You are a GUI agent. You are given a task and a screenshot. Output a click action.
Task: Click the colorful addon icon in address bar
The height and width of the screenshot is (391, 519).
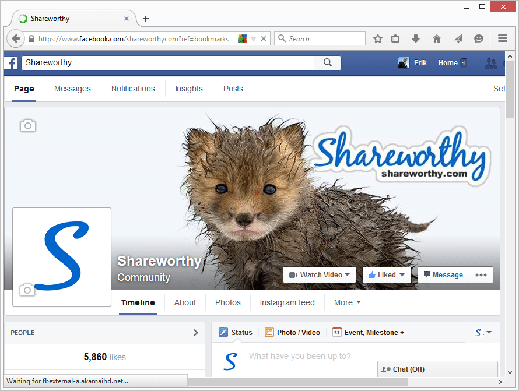click(x=243, y=38)
